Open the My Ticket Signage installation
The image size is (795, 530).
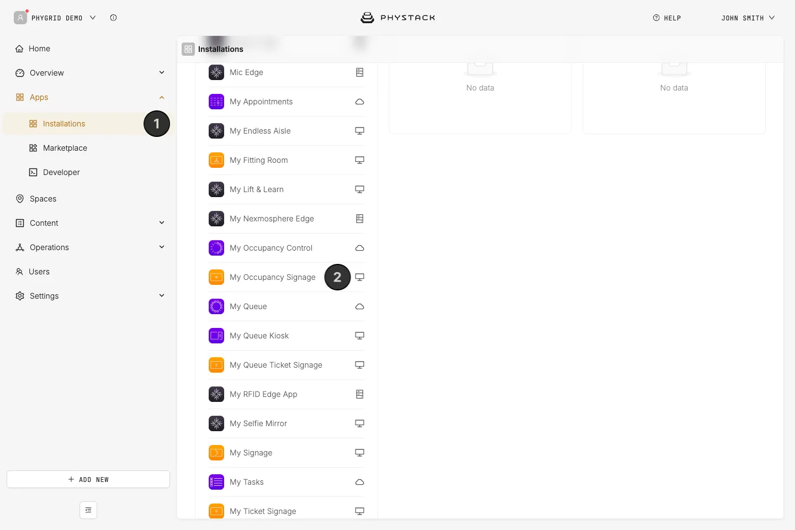pyautogui.click(x=286, y=510)
